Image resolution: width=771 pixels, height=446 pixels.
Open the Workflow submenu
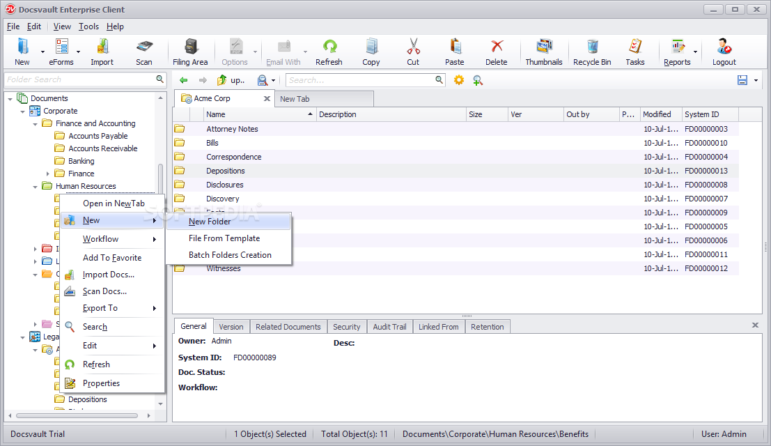click(112, 239)
